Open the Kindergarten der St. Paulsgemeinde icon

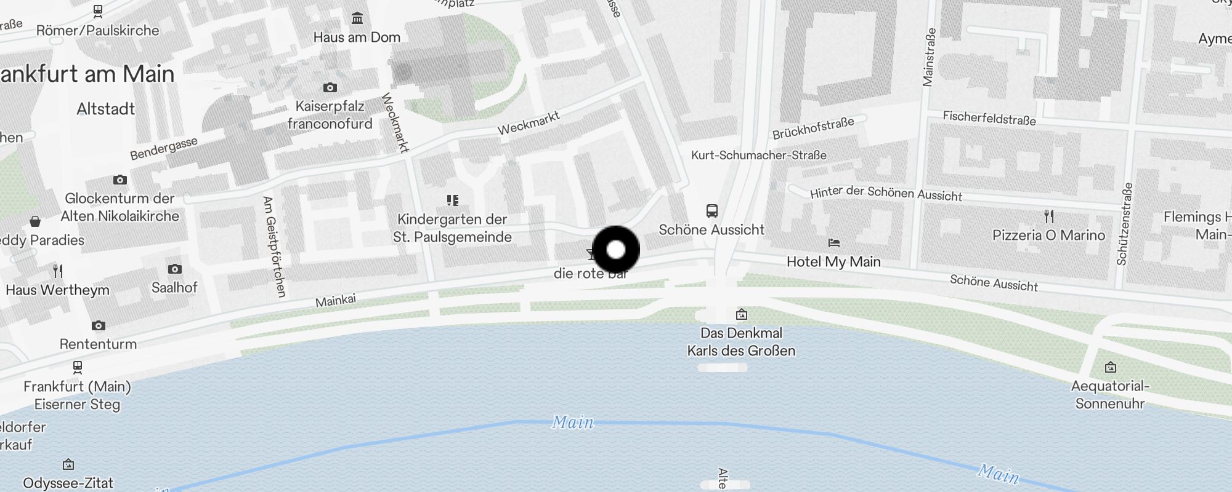[453, 200]
